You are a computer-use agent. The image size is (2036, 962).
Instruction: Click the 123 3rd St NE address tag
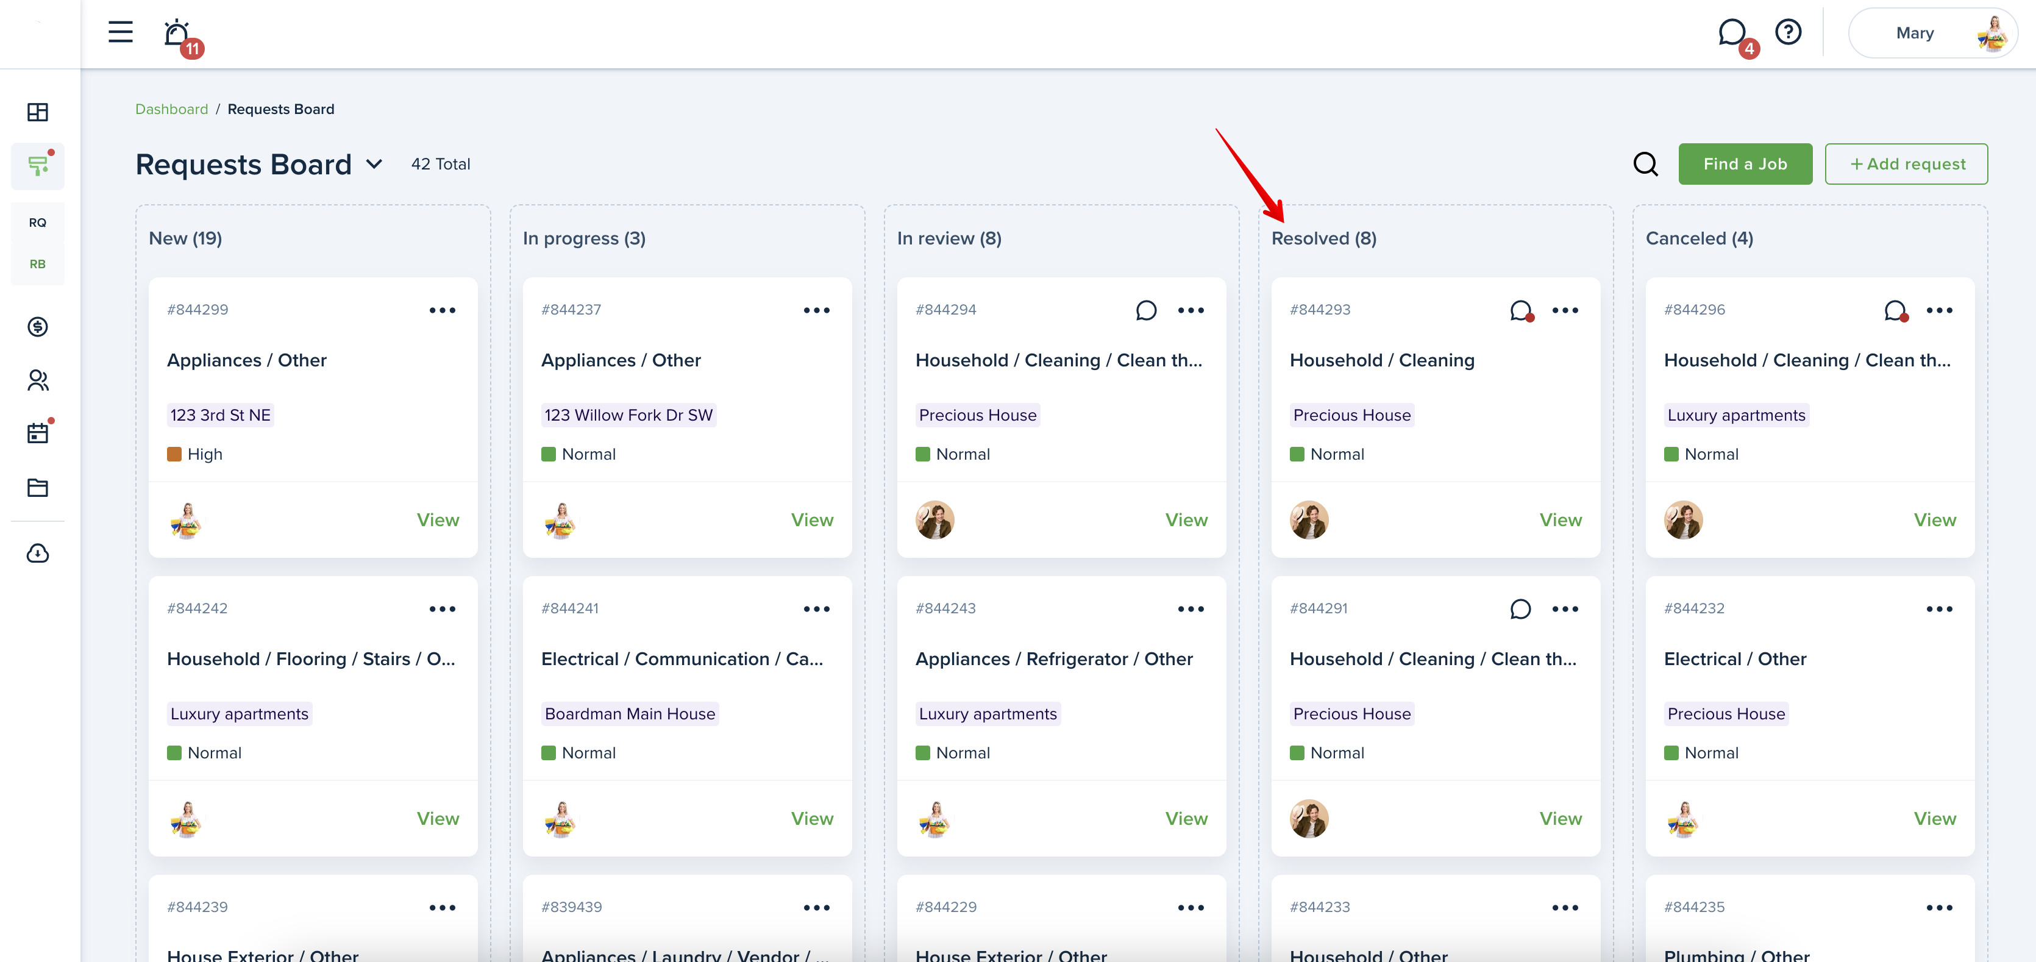click(221, 416)
